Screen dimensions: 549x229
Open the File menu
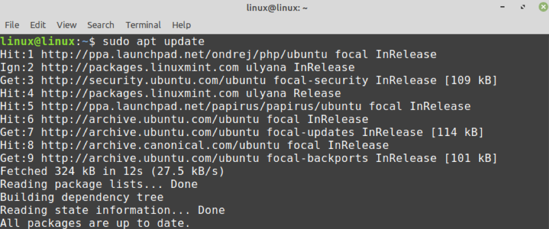(x=12, y=25)
